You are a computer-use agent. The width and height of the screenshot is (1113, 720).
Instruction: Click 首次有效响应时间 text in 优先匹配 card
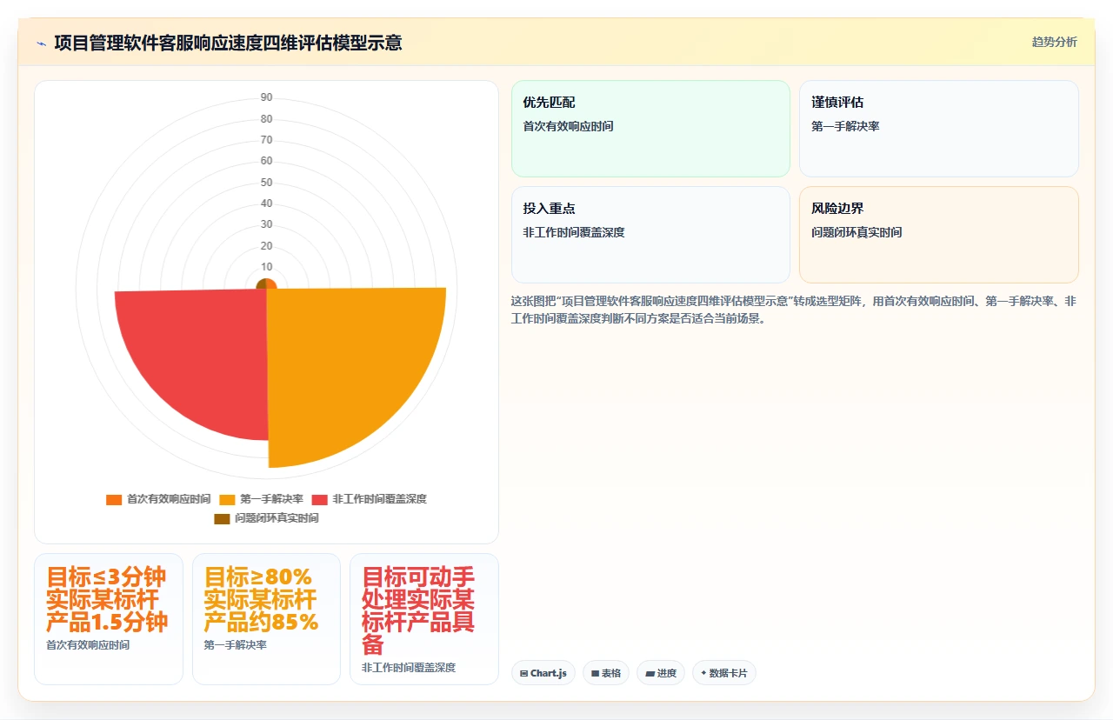(x=568, y=126)
